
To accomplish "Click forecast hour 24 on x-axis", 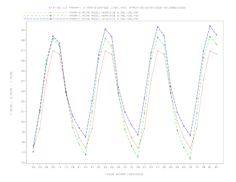I will pyautogui.click(x=86, y=167).
